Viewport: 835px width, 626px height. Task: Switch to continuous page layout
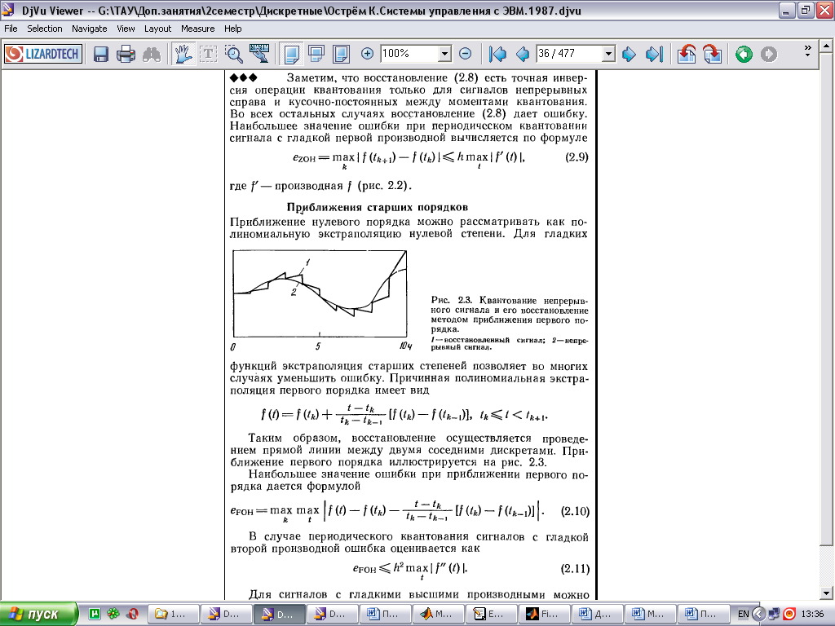[316, 54]
